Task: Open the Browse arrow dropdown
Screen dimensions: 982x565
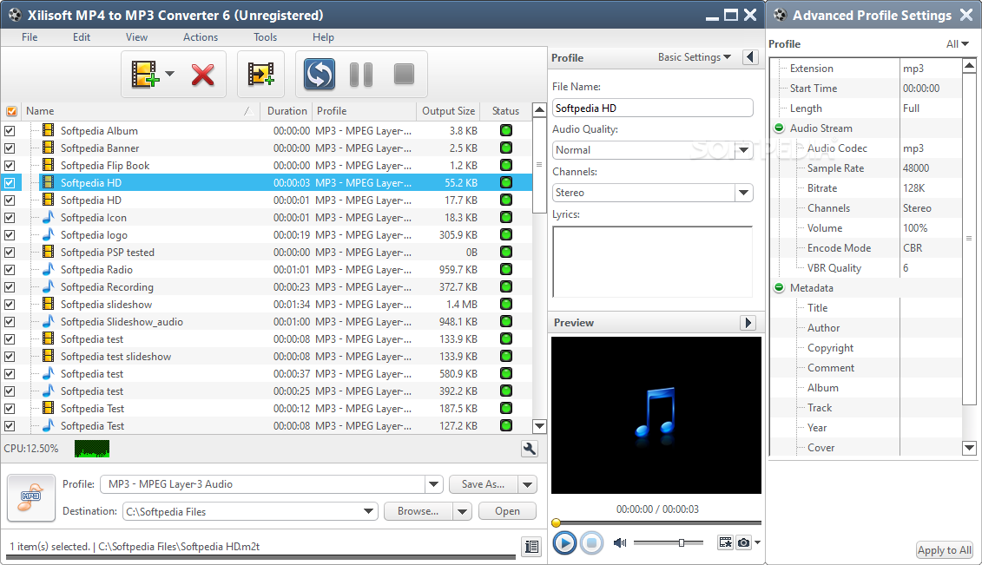Action: click(462, 511)
